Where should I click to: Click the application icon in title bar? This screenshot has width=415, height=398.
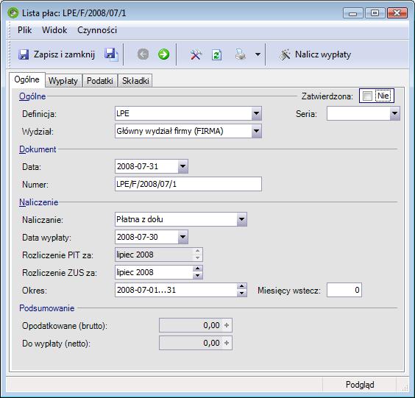coord(13,13)
